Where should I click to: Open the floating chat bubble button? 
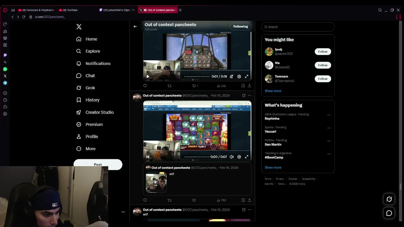(389, 213)
